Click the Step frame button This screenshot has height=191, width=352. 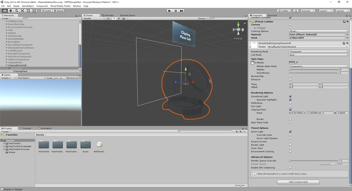pos(182,11)
